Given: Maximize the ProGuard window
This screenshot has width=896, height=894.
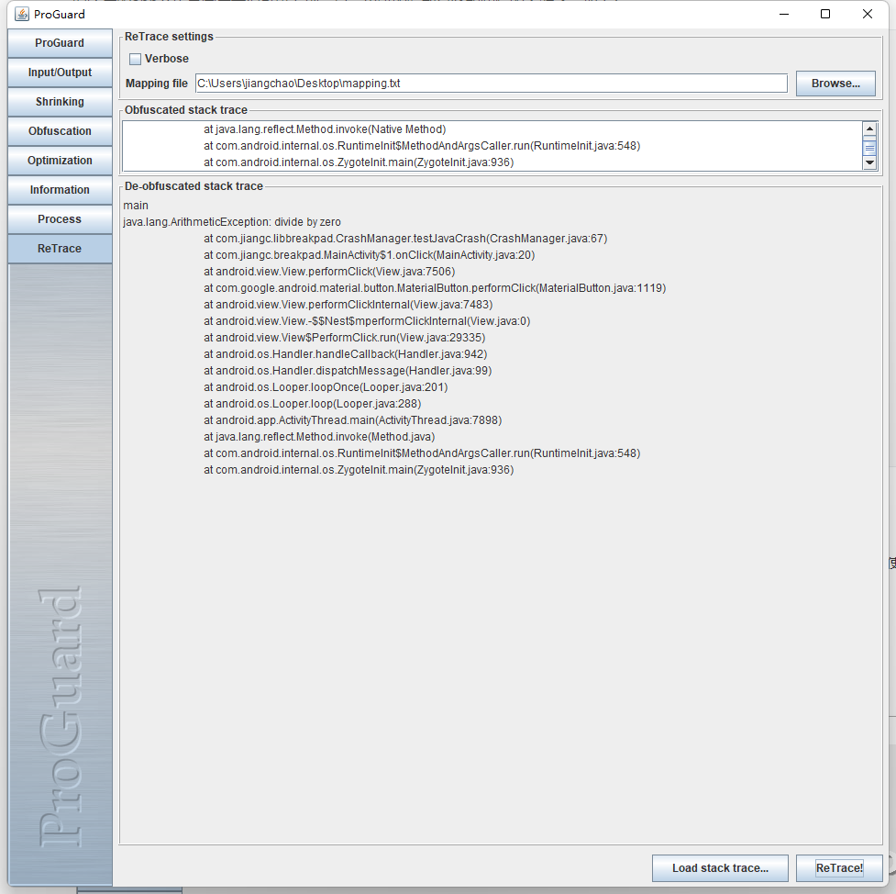Looking at the screenshot, I should [825, 14].
